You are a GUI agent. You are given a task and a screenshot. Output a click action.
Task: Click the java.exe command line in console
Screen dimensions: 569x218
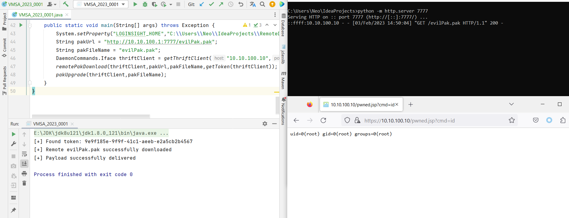point(101,133)
